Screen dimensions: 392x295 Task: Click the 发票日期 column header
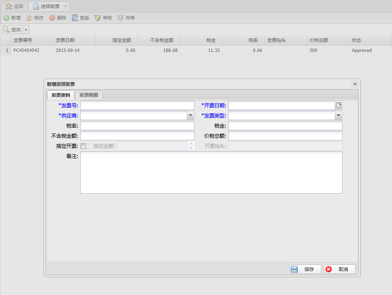(65, 40)
